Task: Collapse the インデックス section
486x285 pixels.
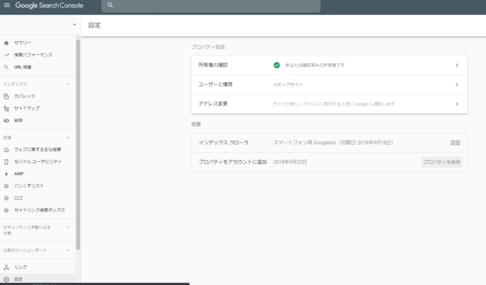Action: point(67,84)
